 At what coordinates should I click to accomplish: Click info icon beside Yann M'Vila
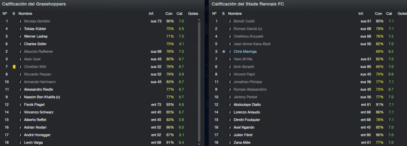click(x=230, y=59)
